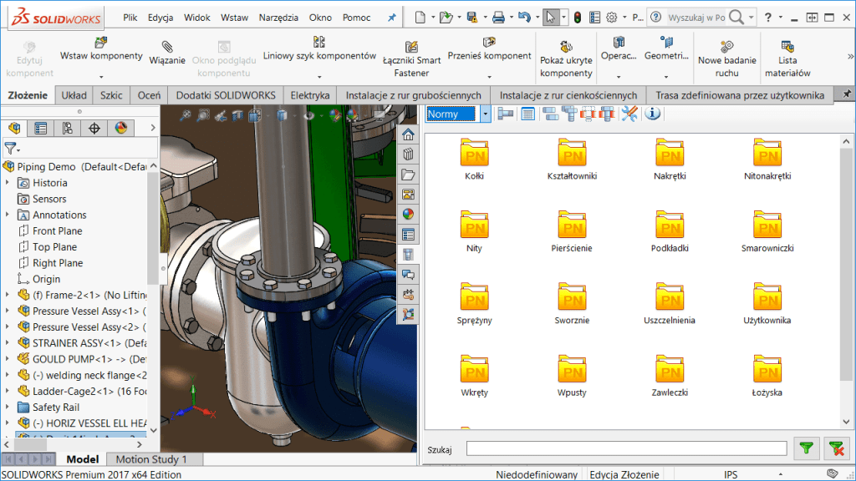
Task: Open the Normy standards dropdown
Action: click(x=486, y=114)
